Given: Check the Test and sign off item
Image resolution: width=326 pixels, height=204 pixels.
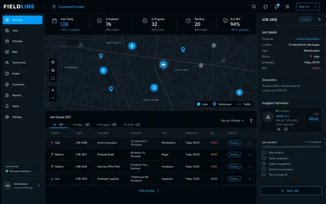Looking at the screenshot, I should 264,174.
